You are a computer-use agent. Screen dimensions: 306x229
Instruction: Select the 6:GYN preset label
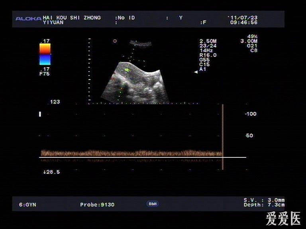click(x=27, y=205)
